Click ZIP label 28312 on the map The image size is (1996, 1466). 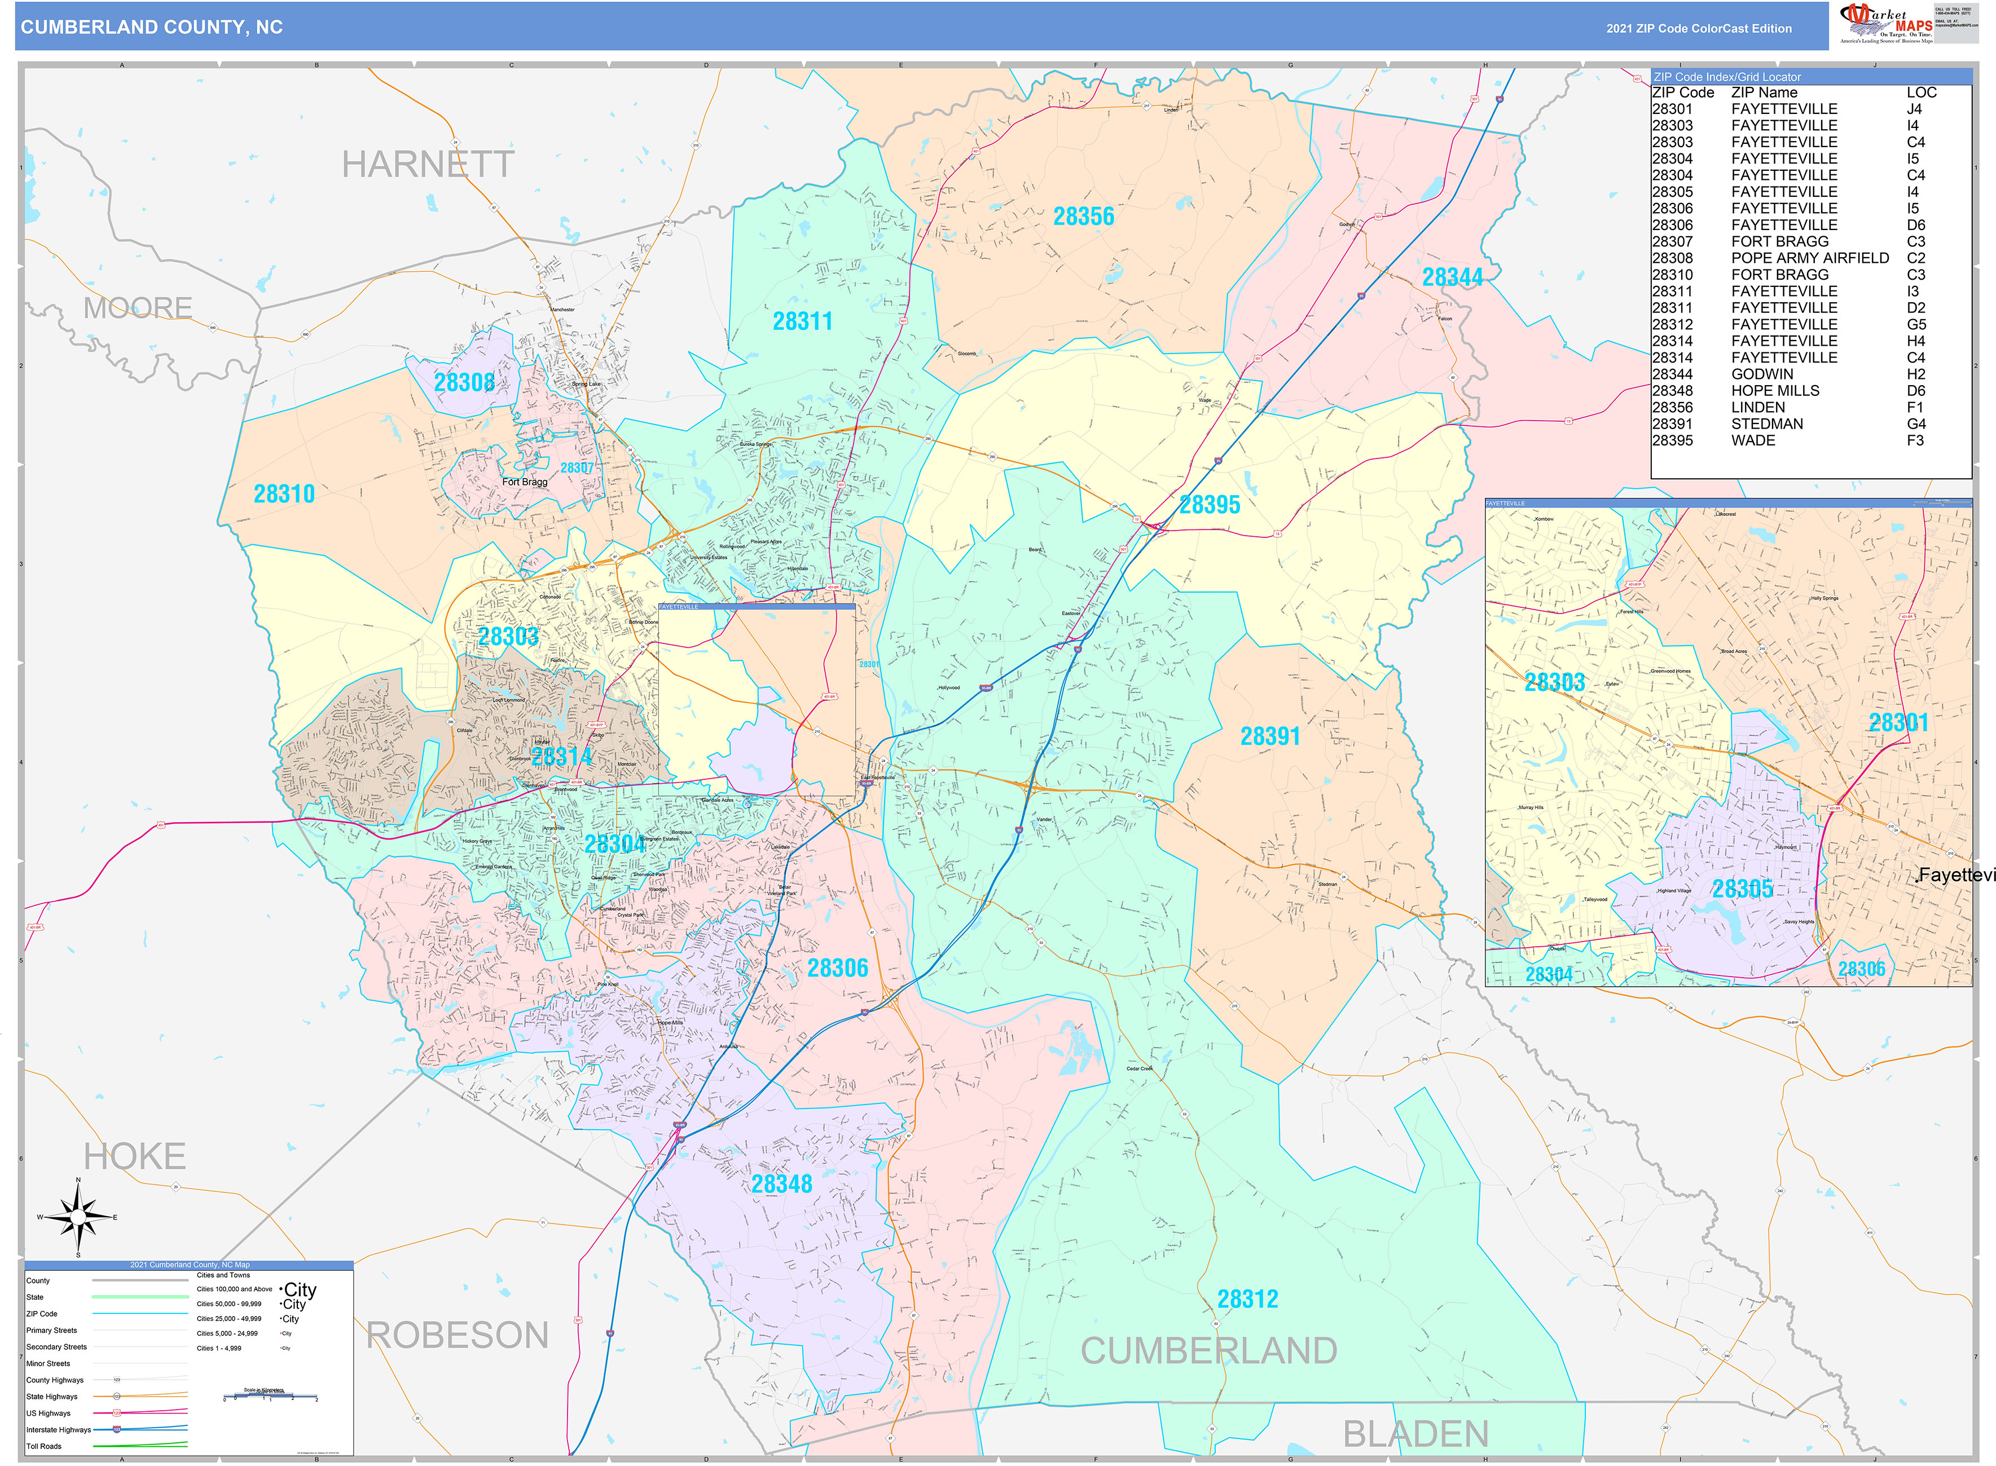pyautogui.click(x=1247, y=1299)
